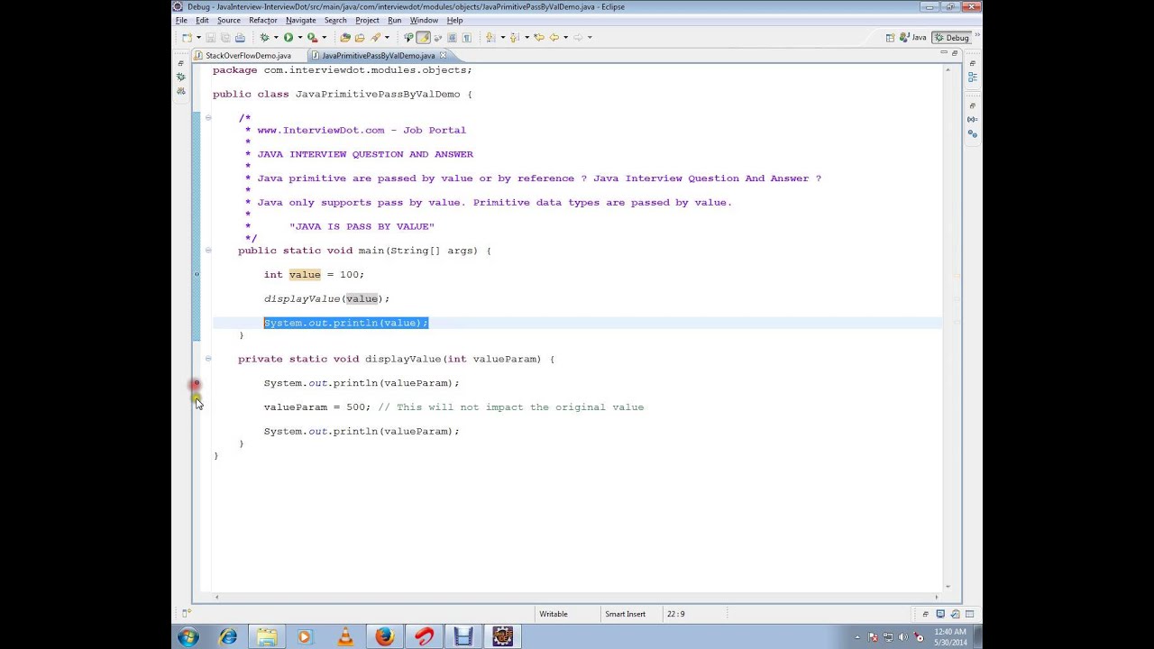This screenshot has height=649, width=1154.
Task: Open Firefox from the taskbar
Action: [385, 637]
